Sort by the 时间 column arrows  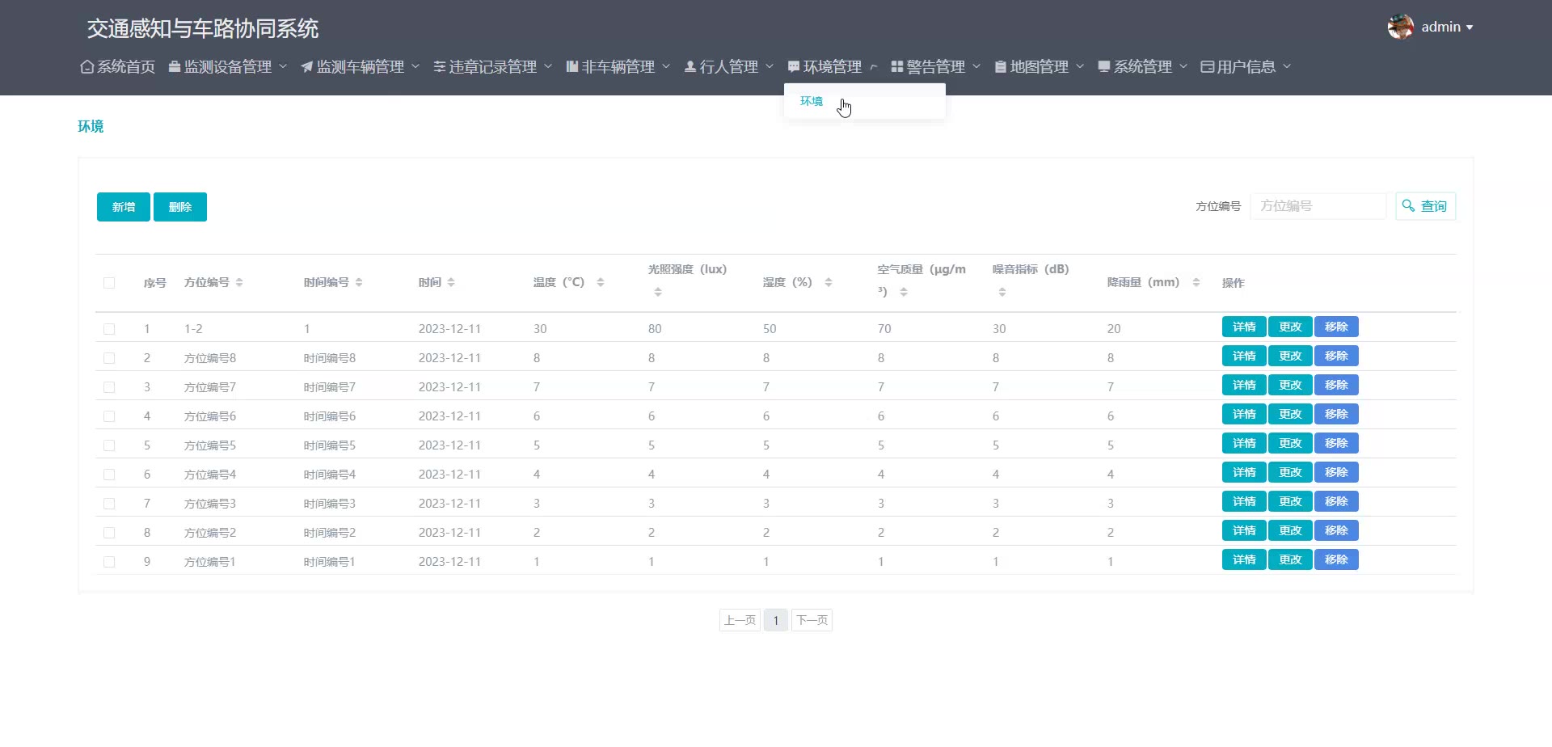(451, 282)
